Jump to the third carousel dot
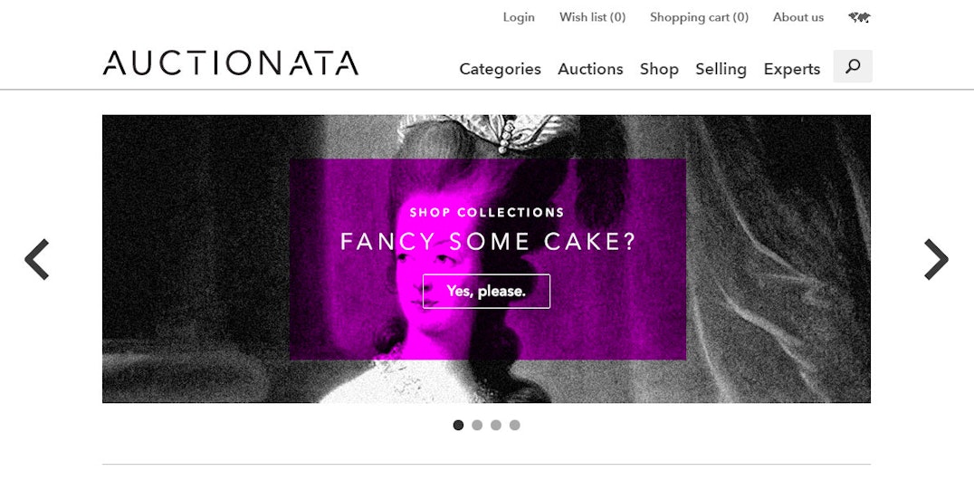The image size is (974, 500). [x=496, y=426]
